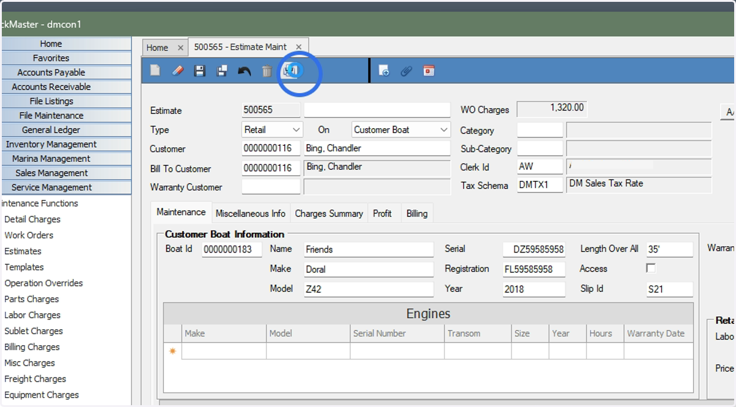The width and height of the screenshot is (736, 407).
Task: Click the trash delete icon
Action: point(267,71)
